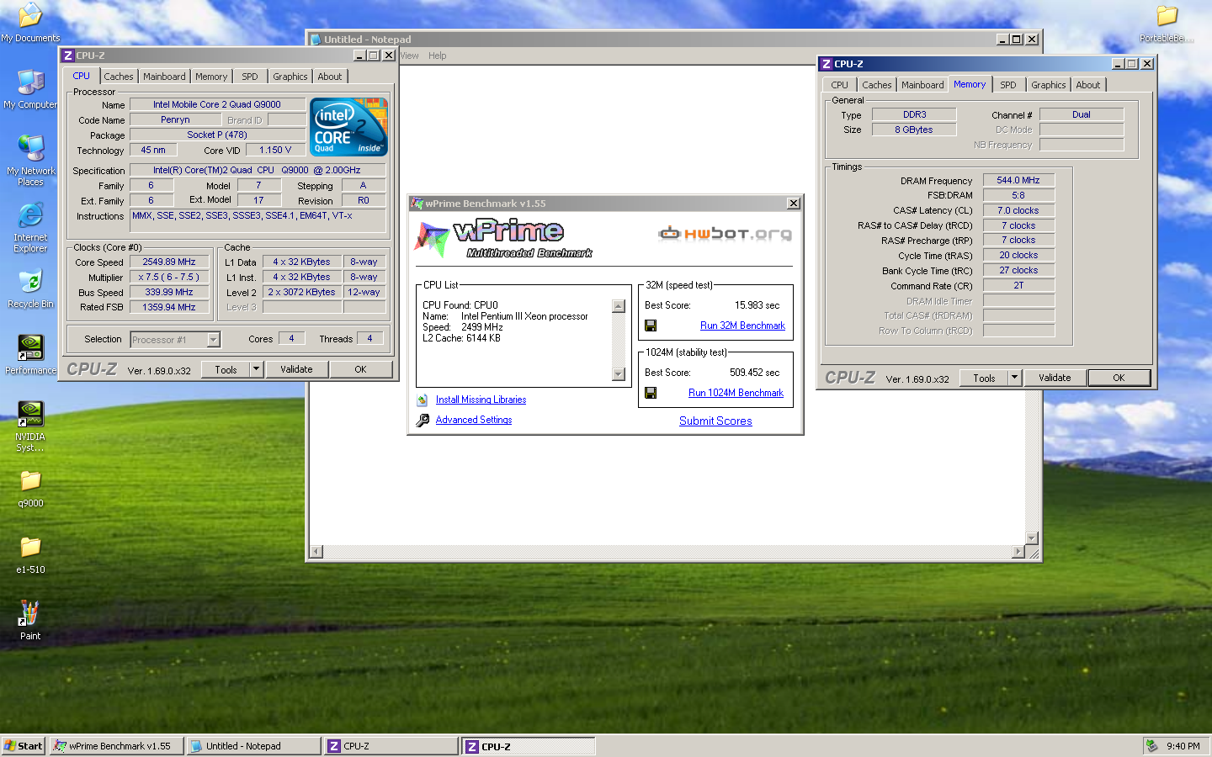Run the 1024M Benchmark link
Image resolution: width=1212 pixels, height=757 pixels.
[736, 393]
